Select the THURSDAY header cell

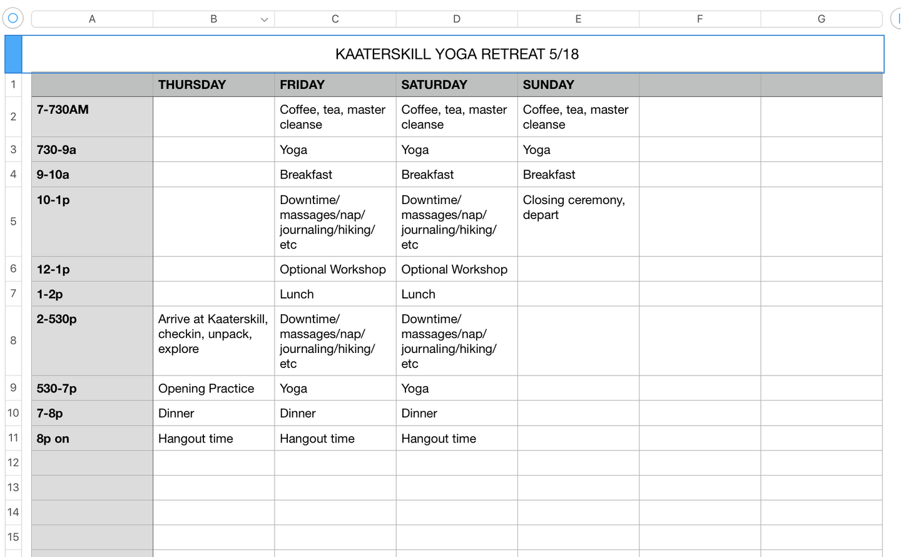(x=213, y=84)
